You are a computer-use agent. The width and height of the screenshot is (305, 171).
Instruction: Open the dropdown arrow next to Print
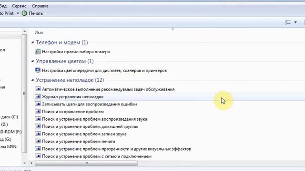(x=18, y=13)
